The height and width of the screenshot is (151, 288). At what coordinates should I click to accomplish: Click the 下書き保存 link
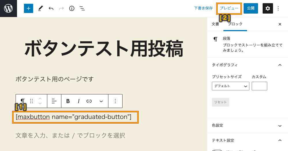tap(203, 8)
